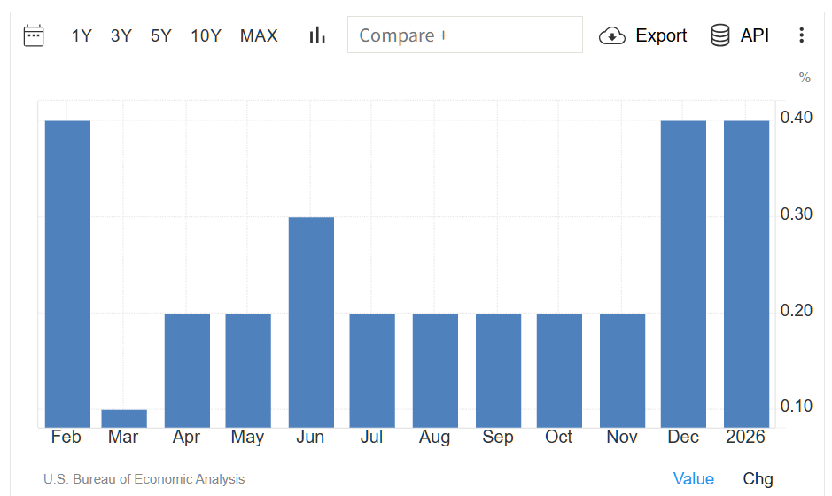Switch to 10Y time range
Viewport: 832px width, 496px height.
click(206, 35)
